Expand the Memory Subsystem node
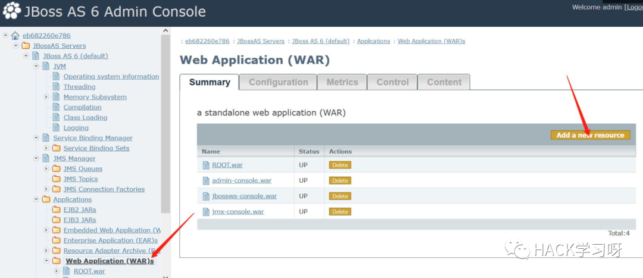The height and width of the screenshot is (278, 643). (x=46, y=97)
